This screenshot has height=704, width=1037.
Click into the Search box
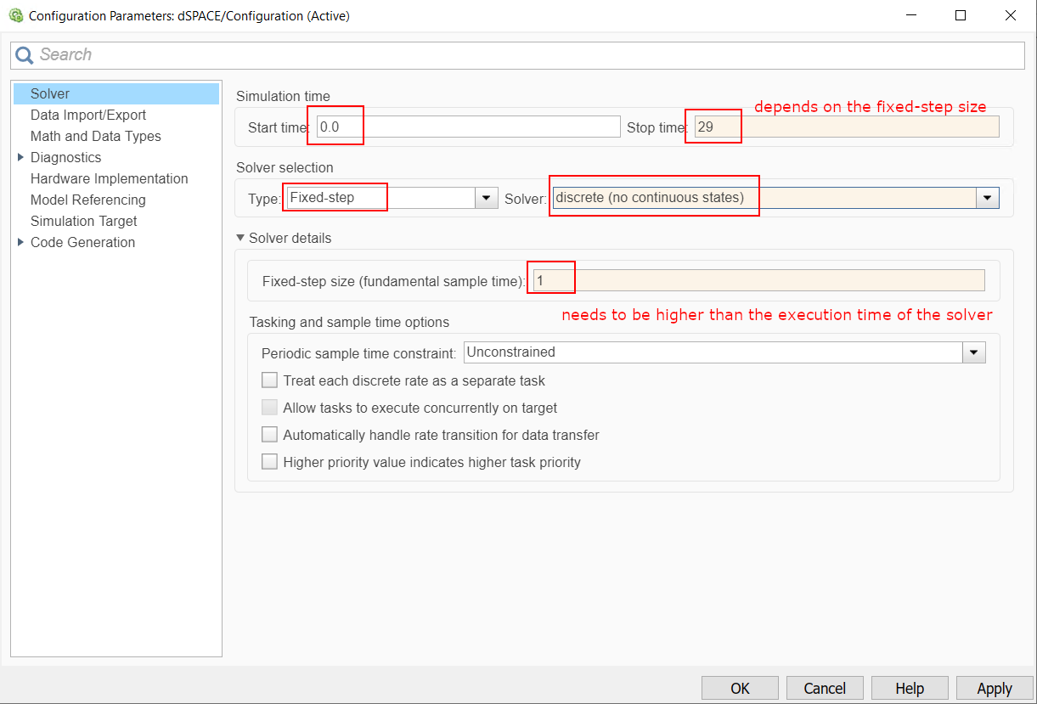click(527, 55)
